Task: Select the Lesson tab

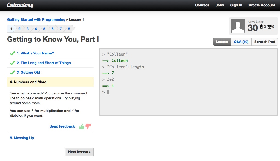Action: click(222, 42)
